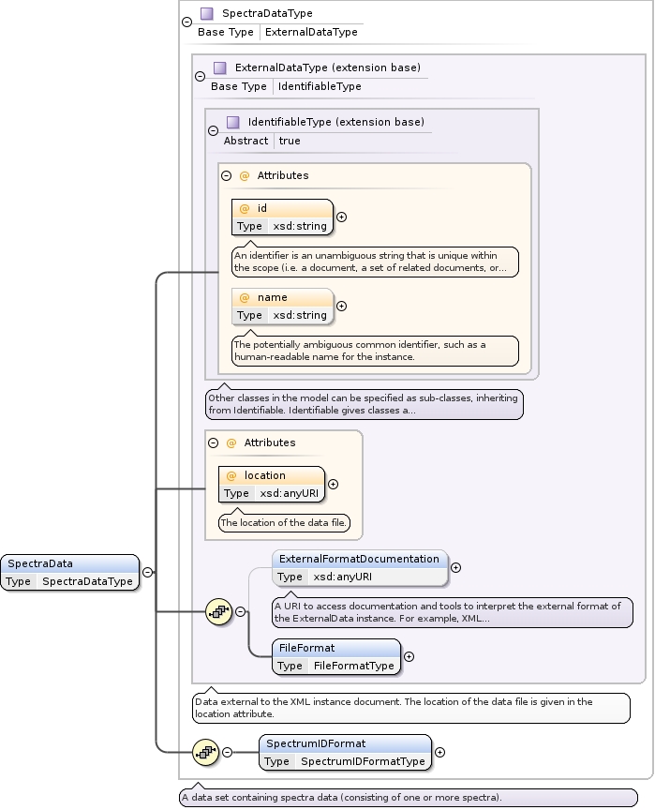
Task: Click the SpectraDataType purple type icon
Action: pyautogui.click(x=207, y=14)
